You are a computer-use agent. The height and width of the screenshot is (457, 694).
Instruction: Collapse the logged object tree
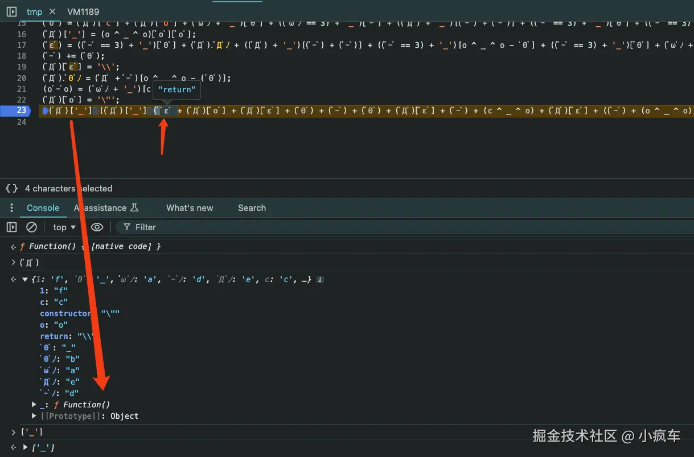tap(25, 280)
